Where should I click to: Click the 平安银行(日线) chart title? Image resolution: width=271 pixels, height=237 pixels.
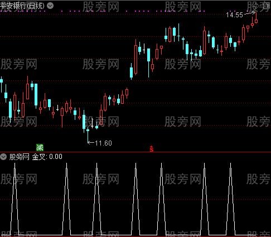tap(22, 6)
